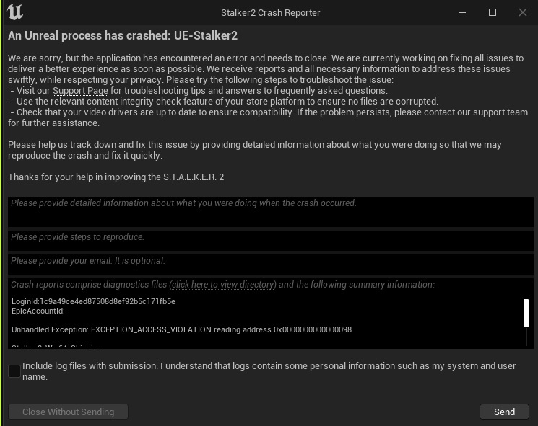The image size is (538, 426).
Task: Select the Unhandled Exception access violation line
Action: (181, 329)
